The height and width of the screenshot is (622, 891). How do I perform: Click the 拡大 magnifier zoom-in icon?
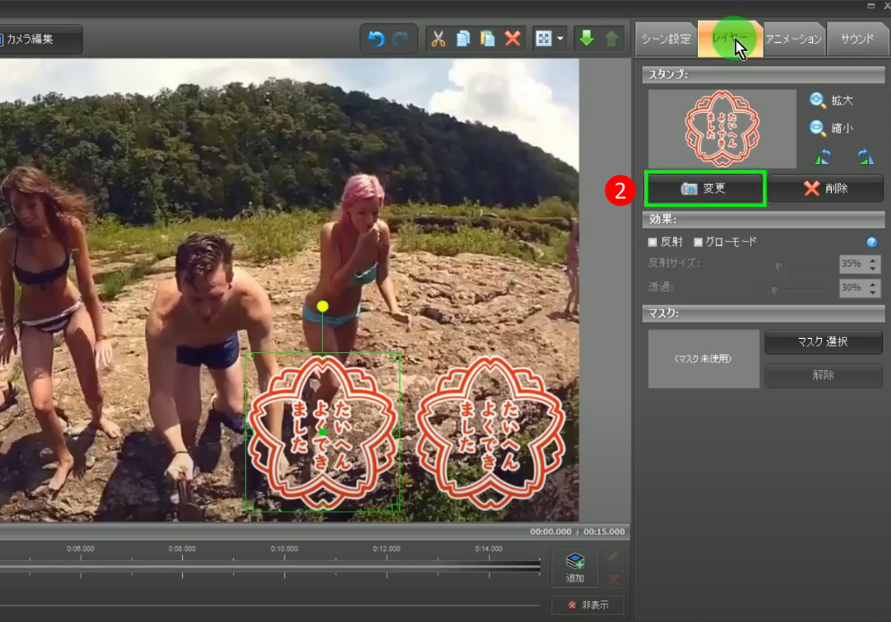point(817,100)
